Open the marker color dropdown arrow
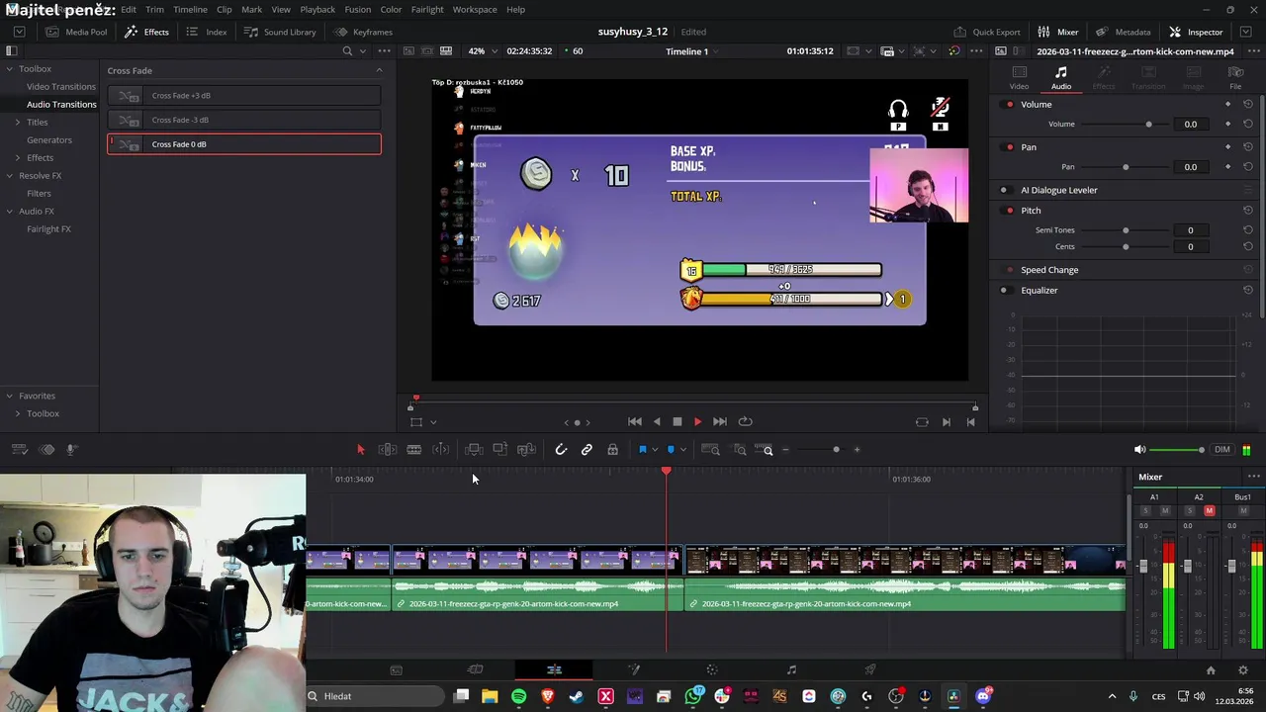The width and height of the screenshot is (1266, 712). point(682,450)
